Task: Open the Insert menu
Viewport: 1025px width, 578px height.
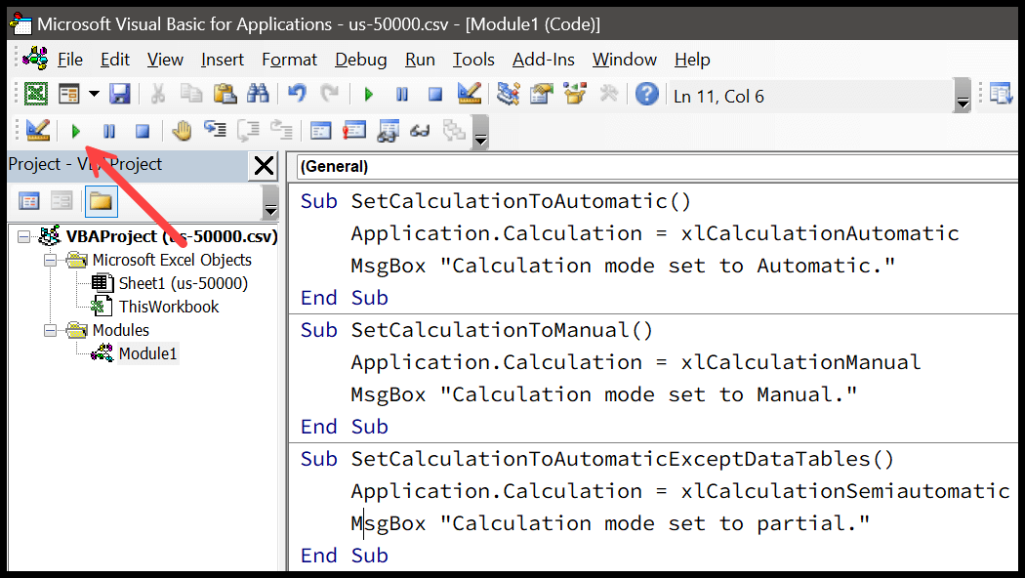Action: 223,60
